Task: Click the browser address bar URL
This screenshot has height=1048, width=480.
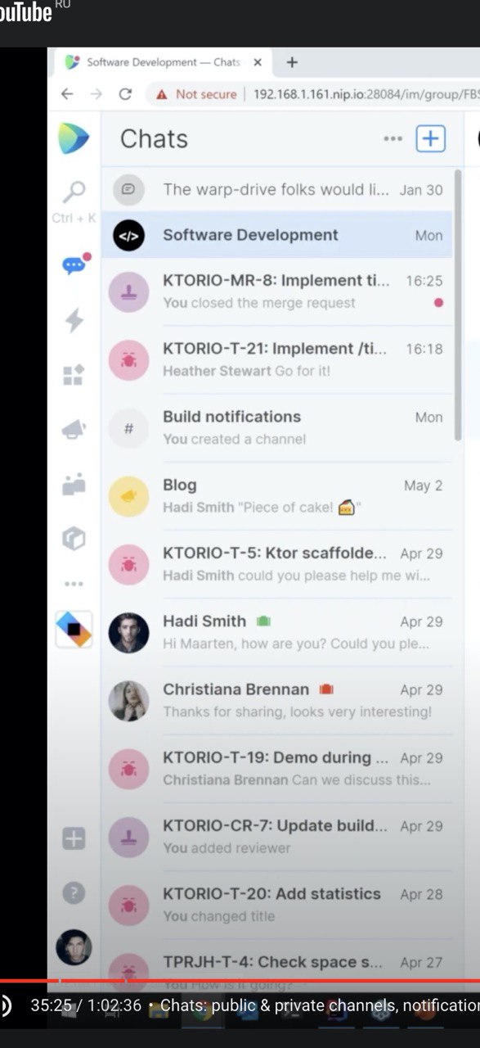Action: point(366,94)
